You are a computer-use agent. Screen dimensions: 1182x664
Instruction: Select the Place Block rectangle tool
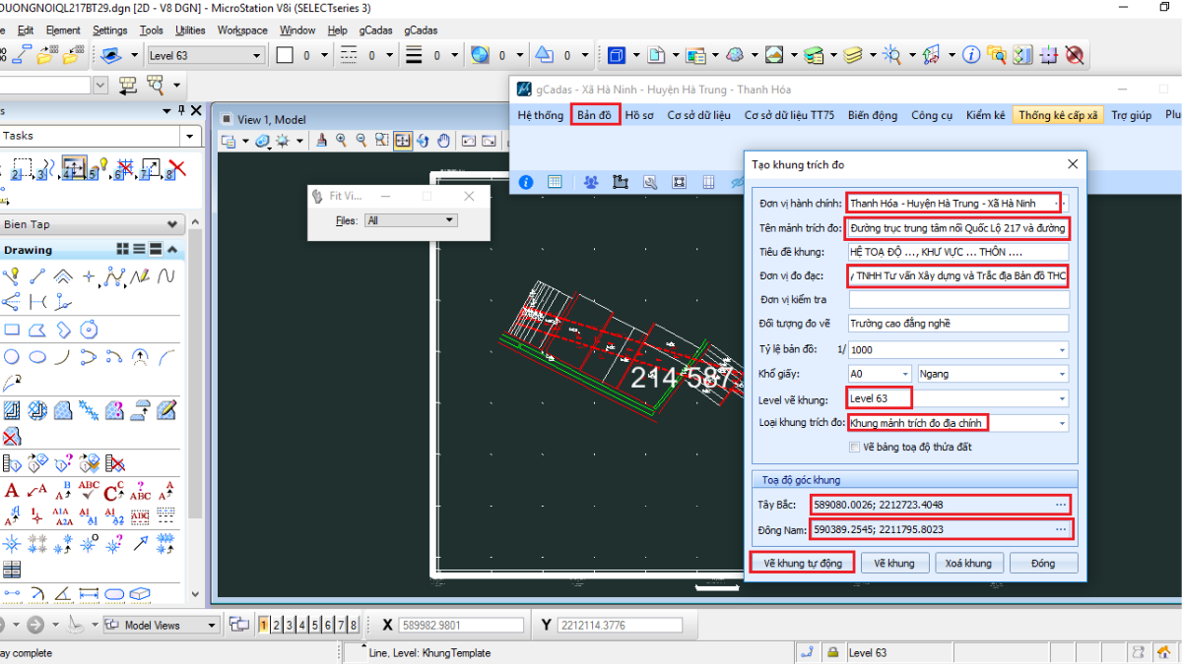(12, 330)
